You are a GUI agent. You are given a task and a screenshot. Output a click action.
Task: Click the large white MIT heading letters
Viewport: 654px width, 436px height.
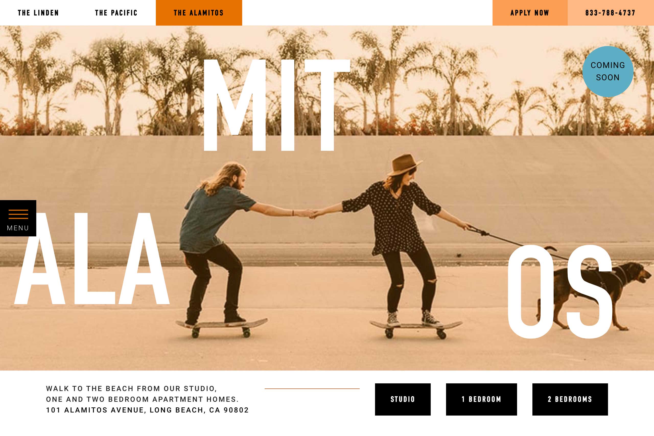(x=277, y=105)
